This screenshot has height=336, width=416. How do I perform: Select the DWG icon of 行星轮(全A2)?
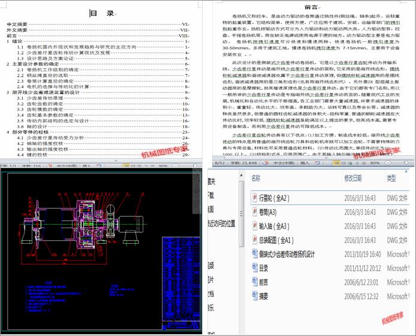pyautogui.click(x=255, y=198)
